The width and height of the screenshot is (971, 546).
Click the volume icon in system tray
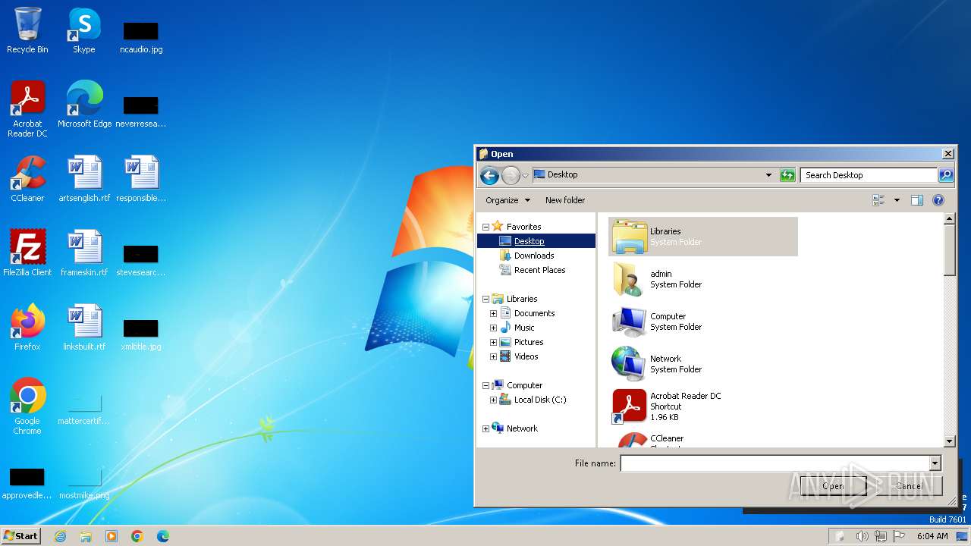tap(862, 536)
